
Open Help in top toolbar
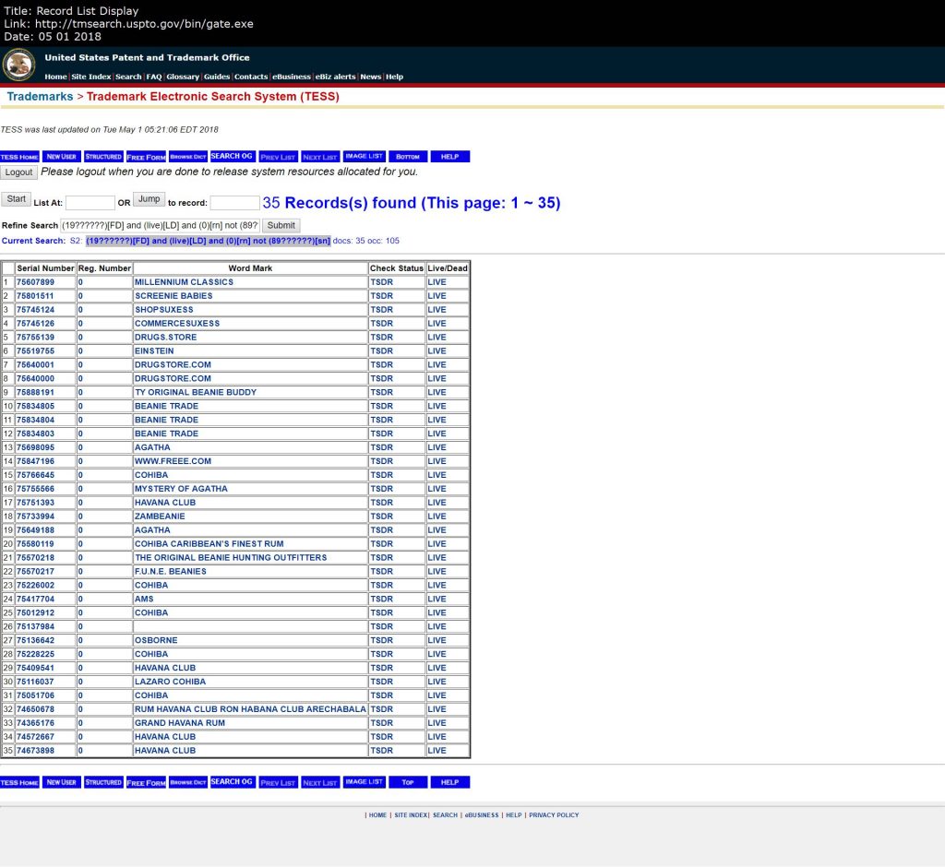click(x=450, y=157)
